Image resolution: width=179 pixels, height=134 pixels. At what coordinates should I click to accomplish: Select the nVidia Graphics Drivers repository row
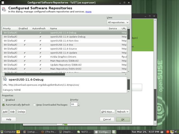(x=64, y=57)
